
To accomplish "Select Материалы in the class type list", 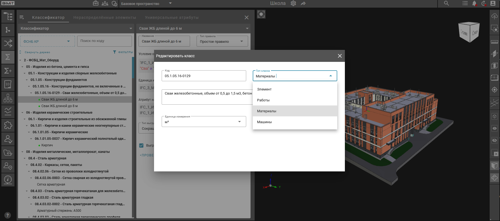I will click(x=295, y=111).
